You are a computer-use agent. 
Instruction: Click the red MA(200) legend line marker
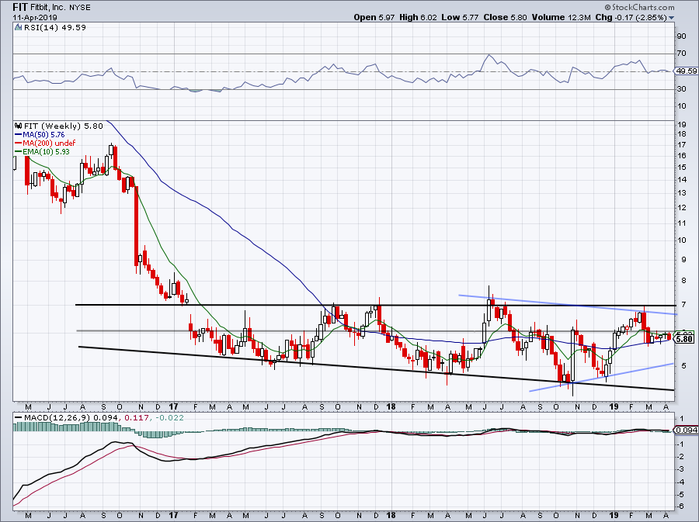[x=18, y=143]
